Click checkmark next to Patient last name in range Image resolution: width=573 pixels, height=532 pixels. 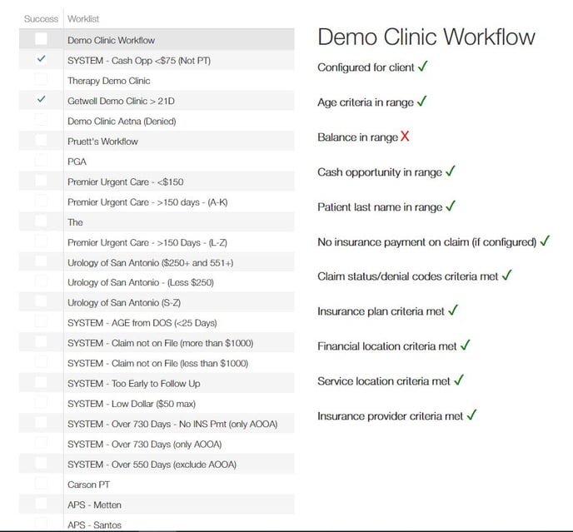point(451,206)
